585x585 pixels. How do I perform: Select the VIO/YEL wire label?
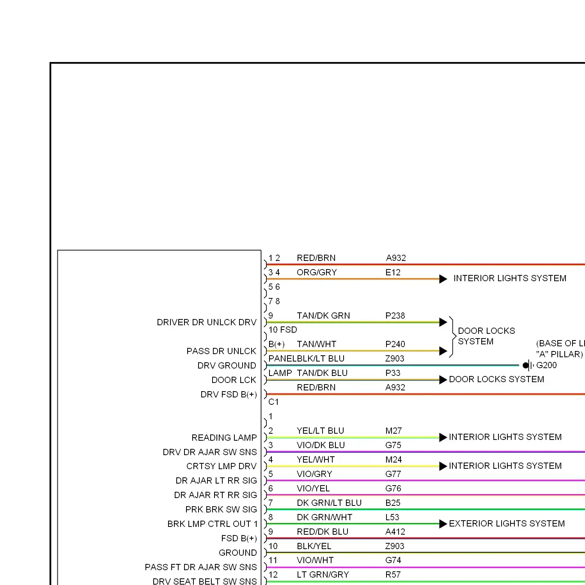point(313,488)
